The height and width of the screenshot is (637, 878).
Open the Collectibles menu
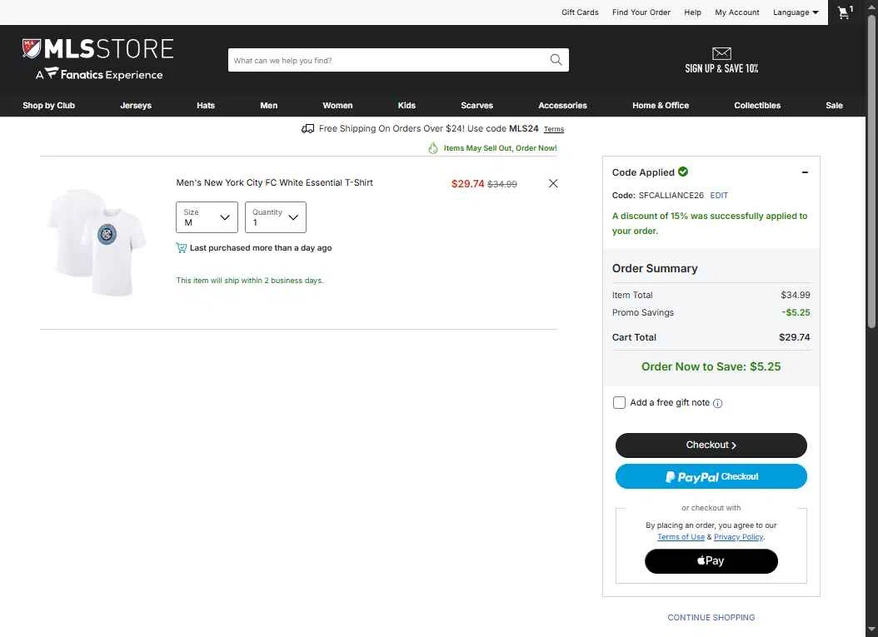point(757,105)
